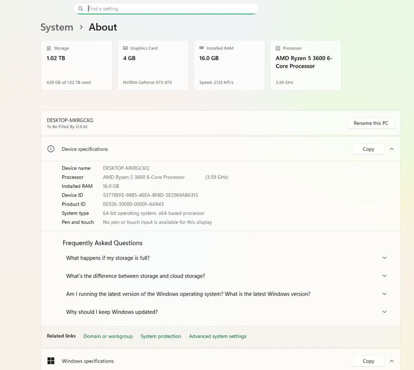Click the Windows logo icon
The width and height of the screenshot is (414, 370).
(x=51, y=361)
